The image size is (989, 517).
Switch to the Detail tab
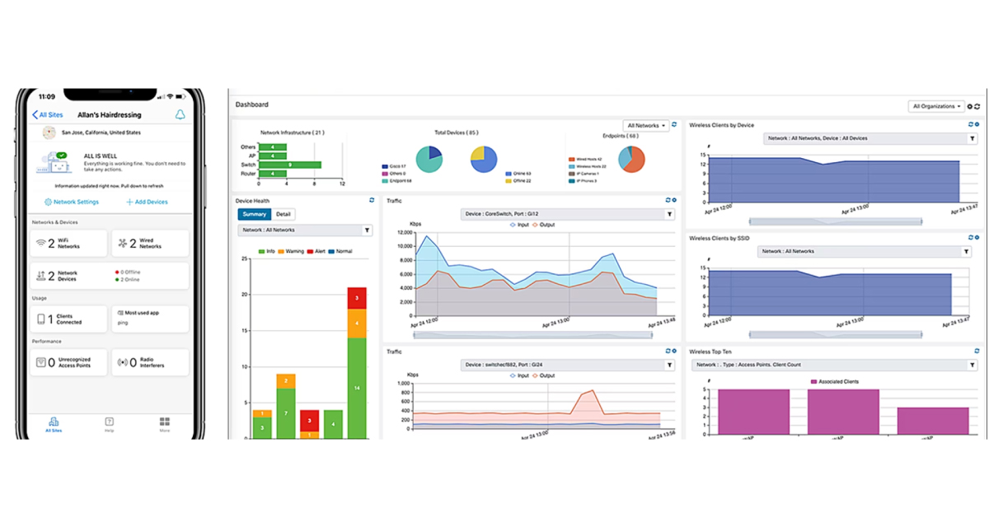[283, 214]
